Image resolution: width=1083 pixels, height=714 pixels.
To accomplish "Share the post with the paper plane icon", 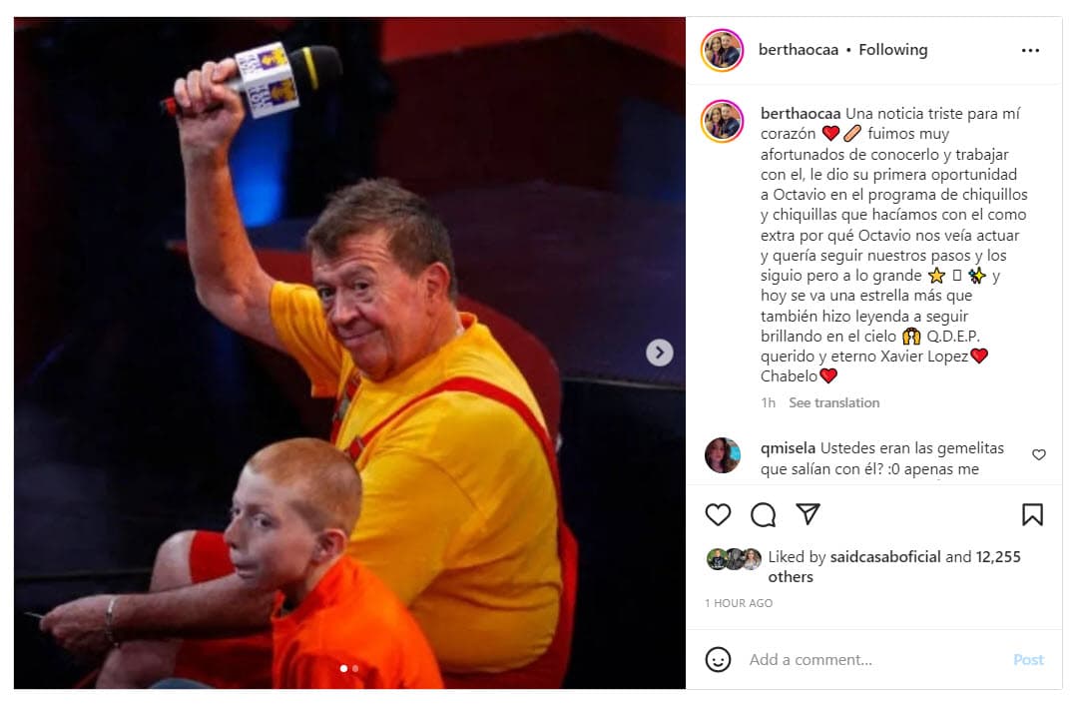I will 809,514.
